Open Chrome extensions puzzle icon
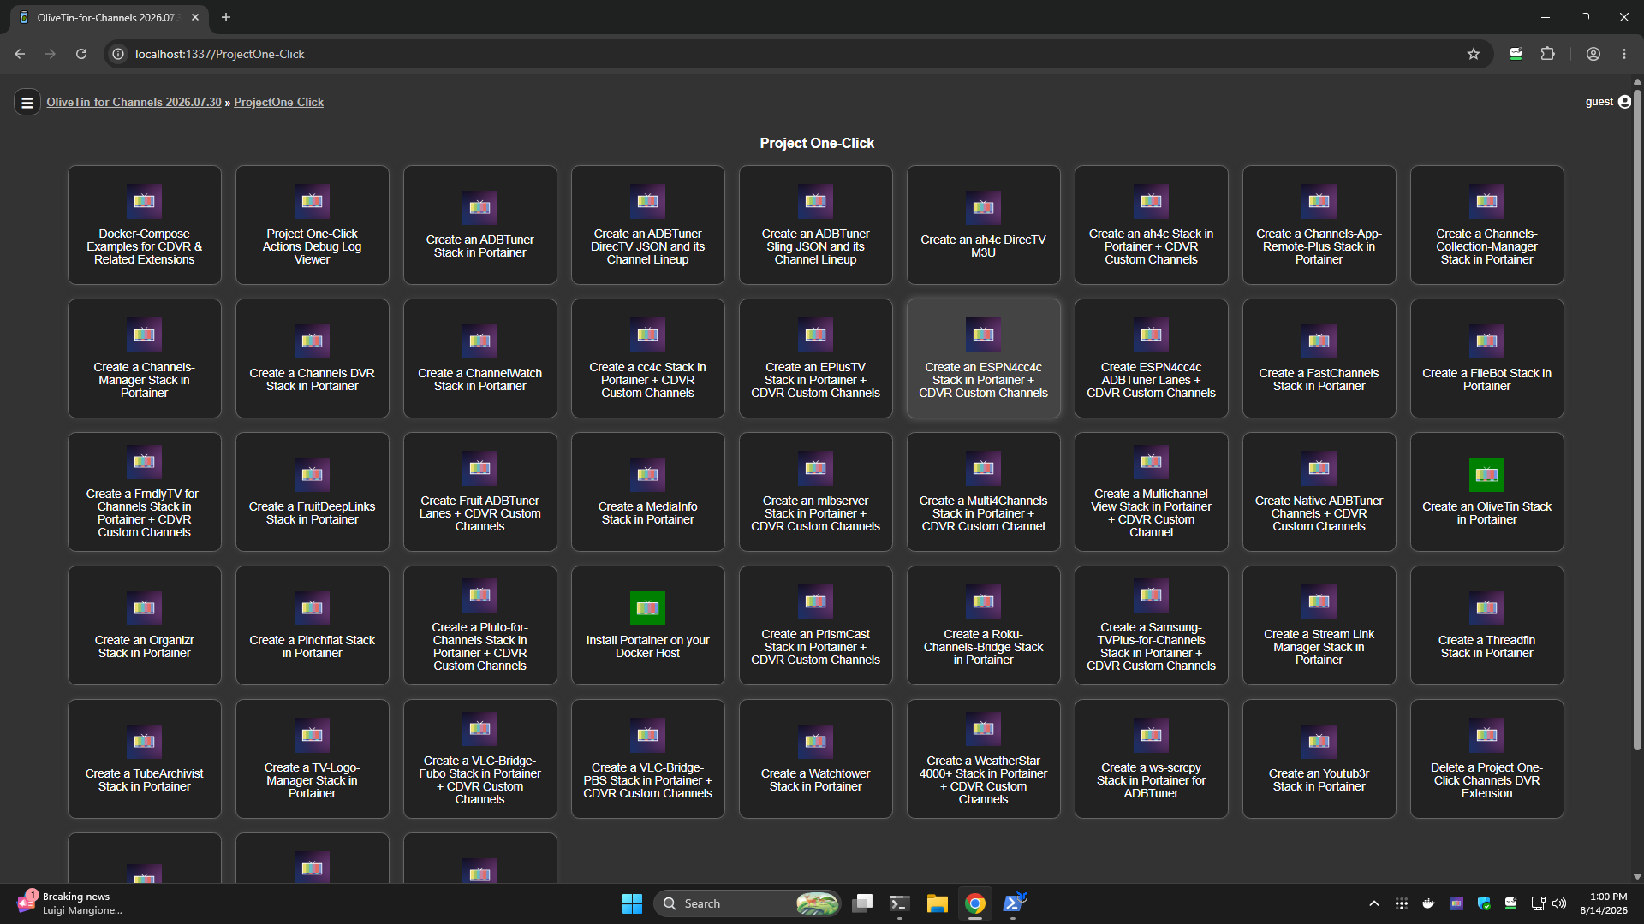 [1547, 54]
